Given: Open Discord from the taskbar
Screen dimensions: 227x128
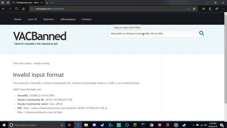Looking at the screenshot, I should tap(94, 125).
